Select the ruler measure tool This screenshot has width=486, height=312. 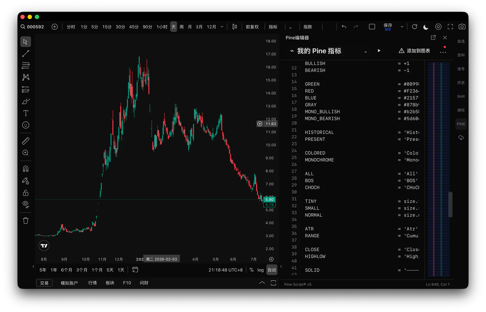(26, 141)
